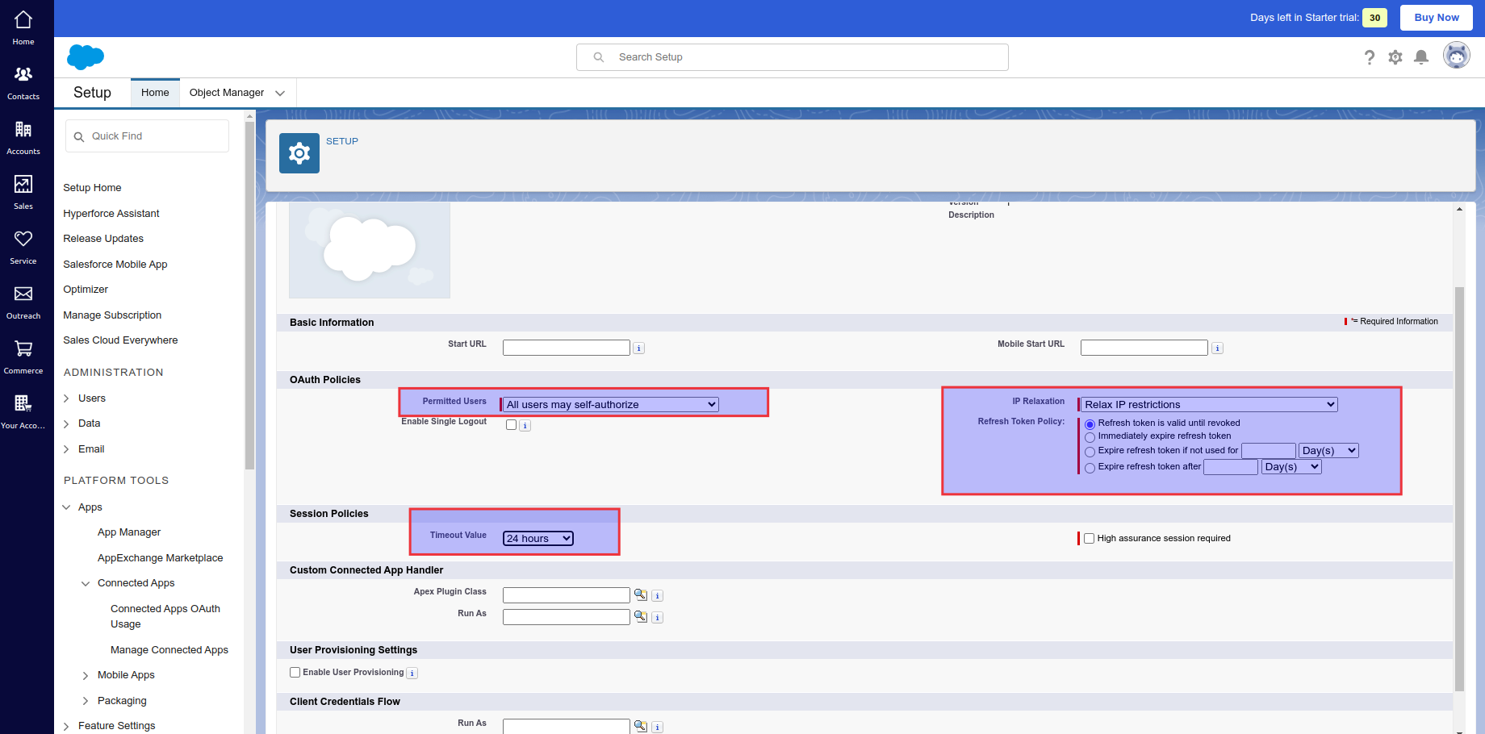The height and width of the screenshot is (734, 1485).
Task: Expand the Mobile Apps node
Action: [86, 675]
